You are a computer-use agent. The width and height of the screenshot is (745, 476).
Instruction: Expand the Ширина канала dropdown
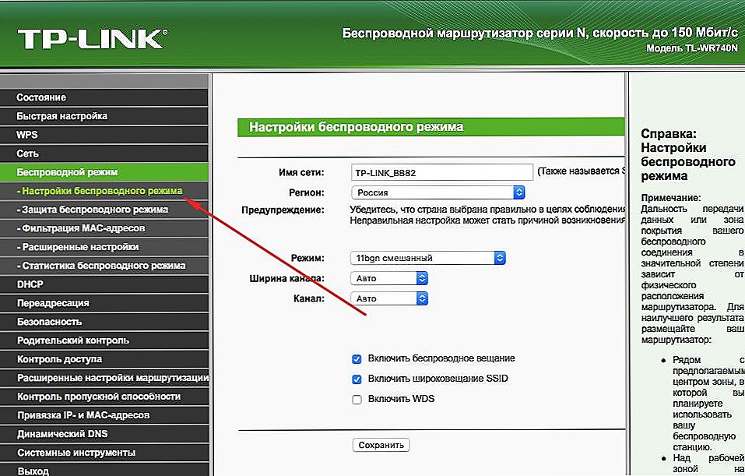(x=389, y=278)
